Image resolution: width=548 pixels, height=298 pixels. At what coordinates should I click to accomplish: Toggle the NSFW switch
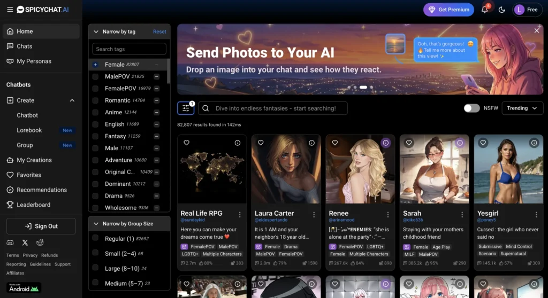pyautogui.click(x=471, y=108)
